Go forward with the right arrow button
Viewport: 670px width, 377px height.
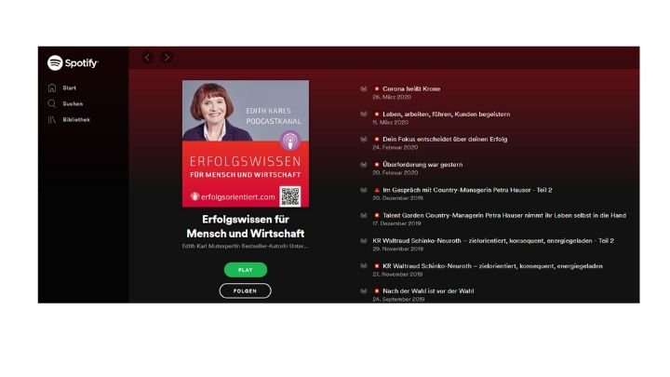click(x=167, y=58)
